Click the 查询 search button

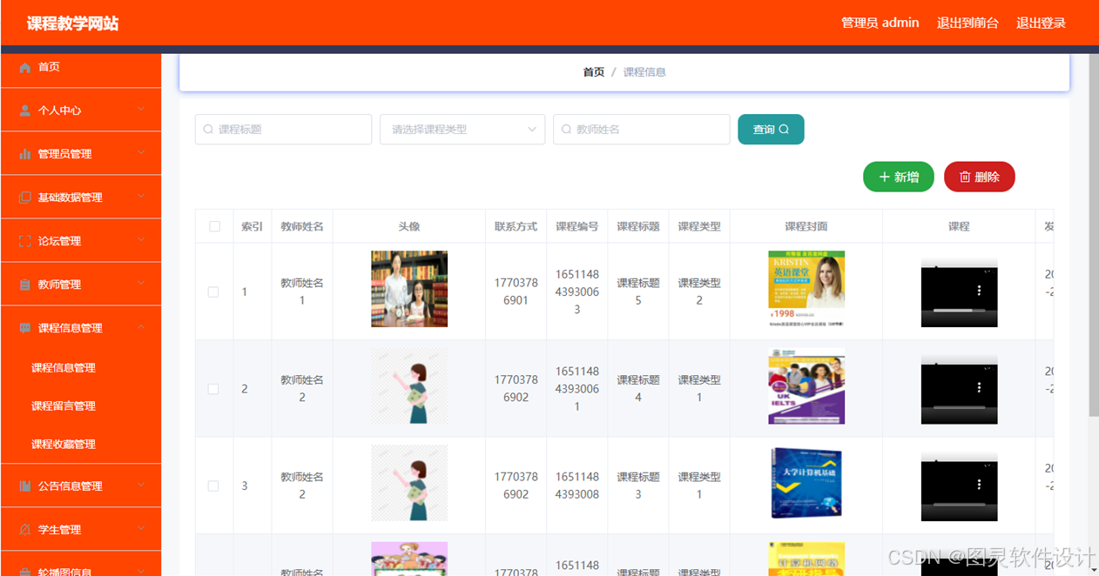click(x=771, y=130)
